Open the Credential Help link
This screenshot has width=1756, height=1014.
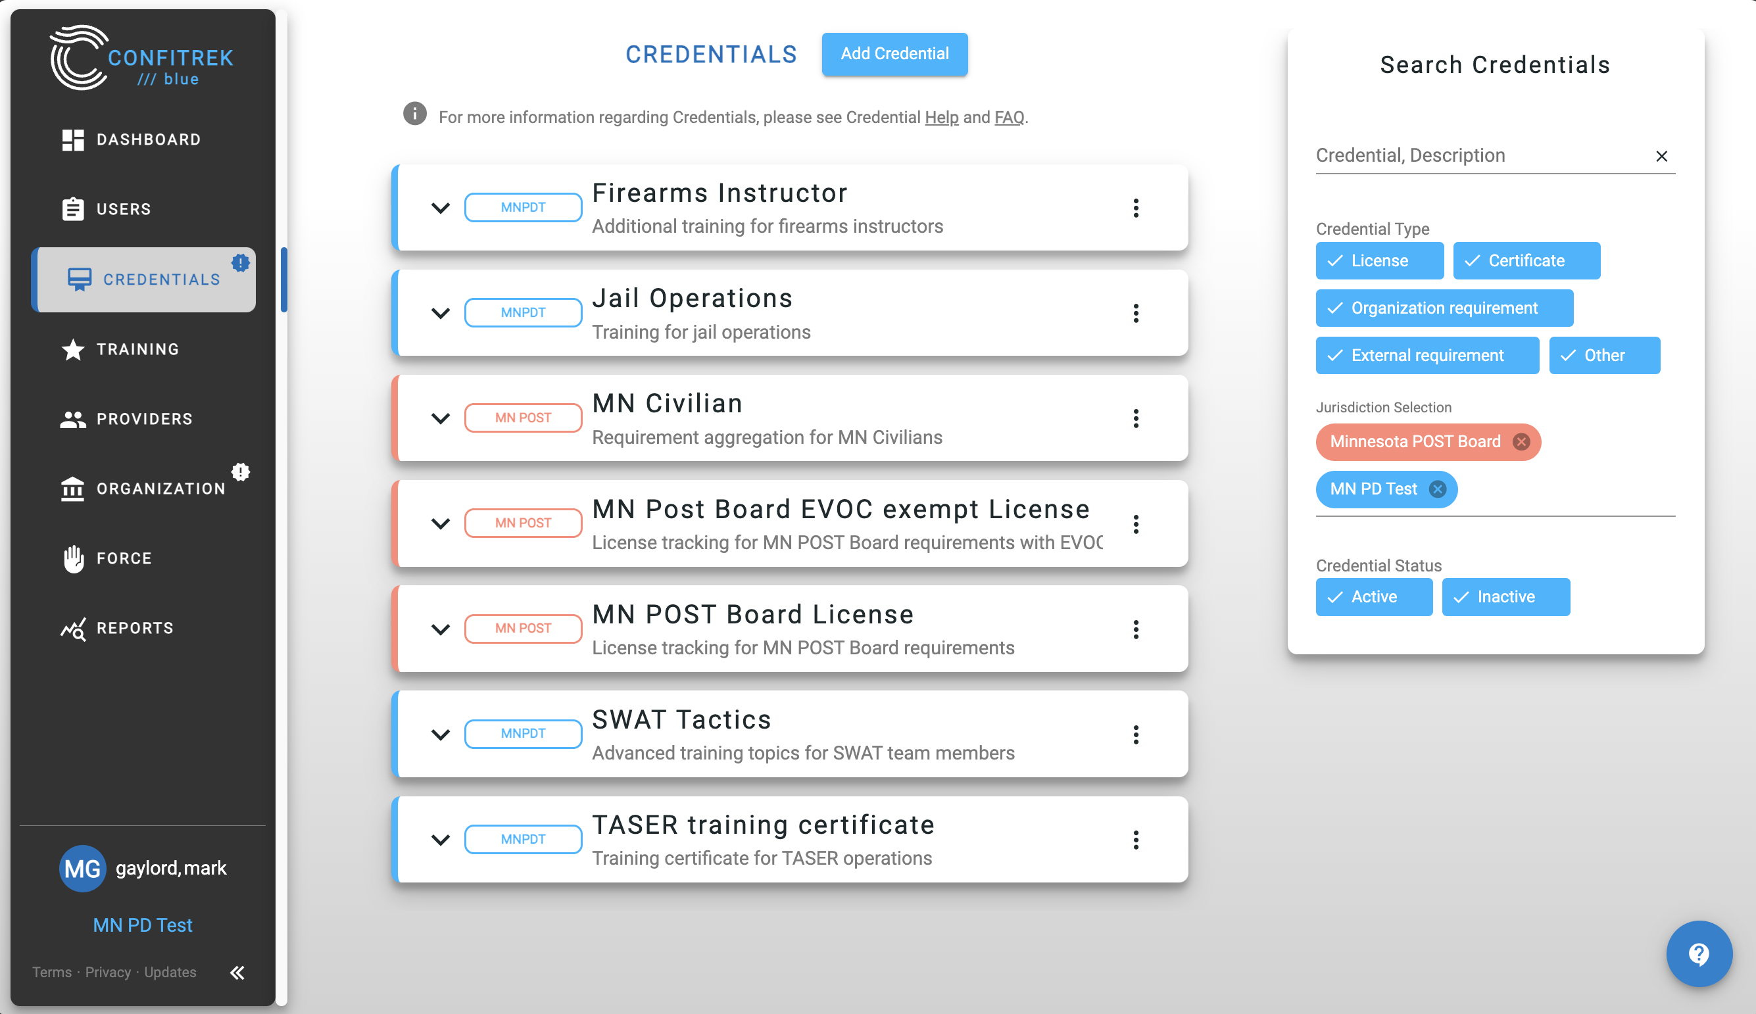click(941, 117)
